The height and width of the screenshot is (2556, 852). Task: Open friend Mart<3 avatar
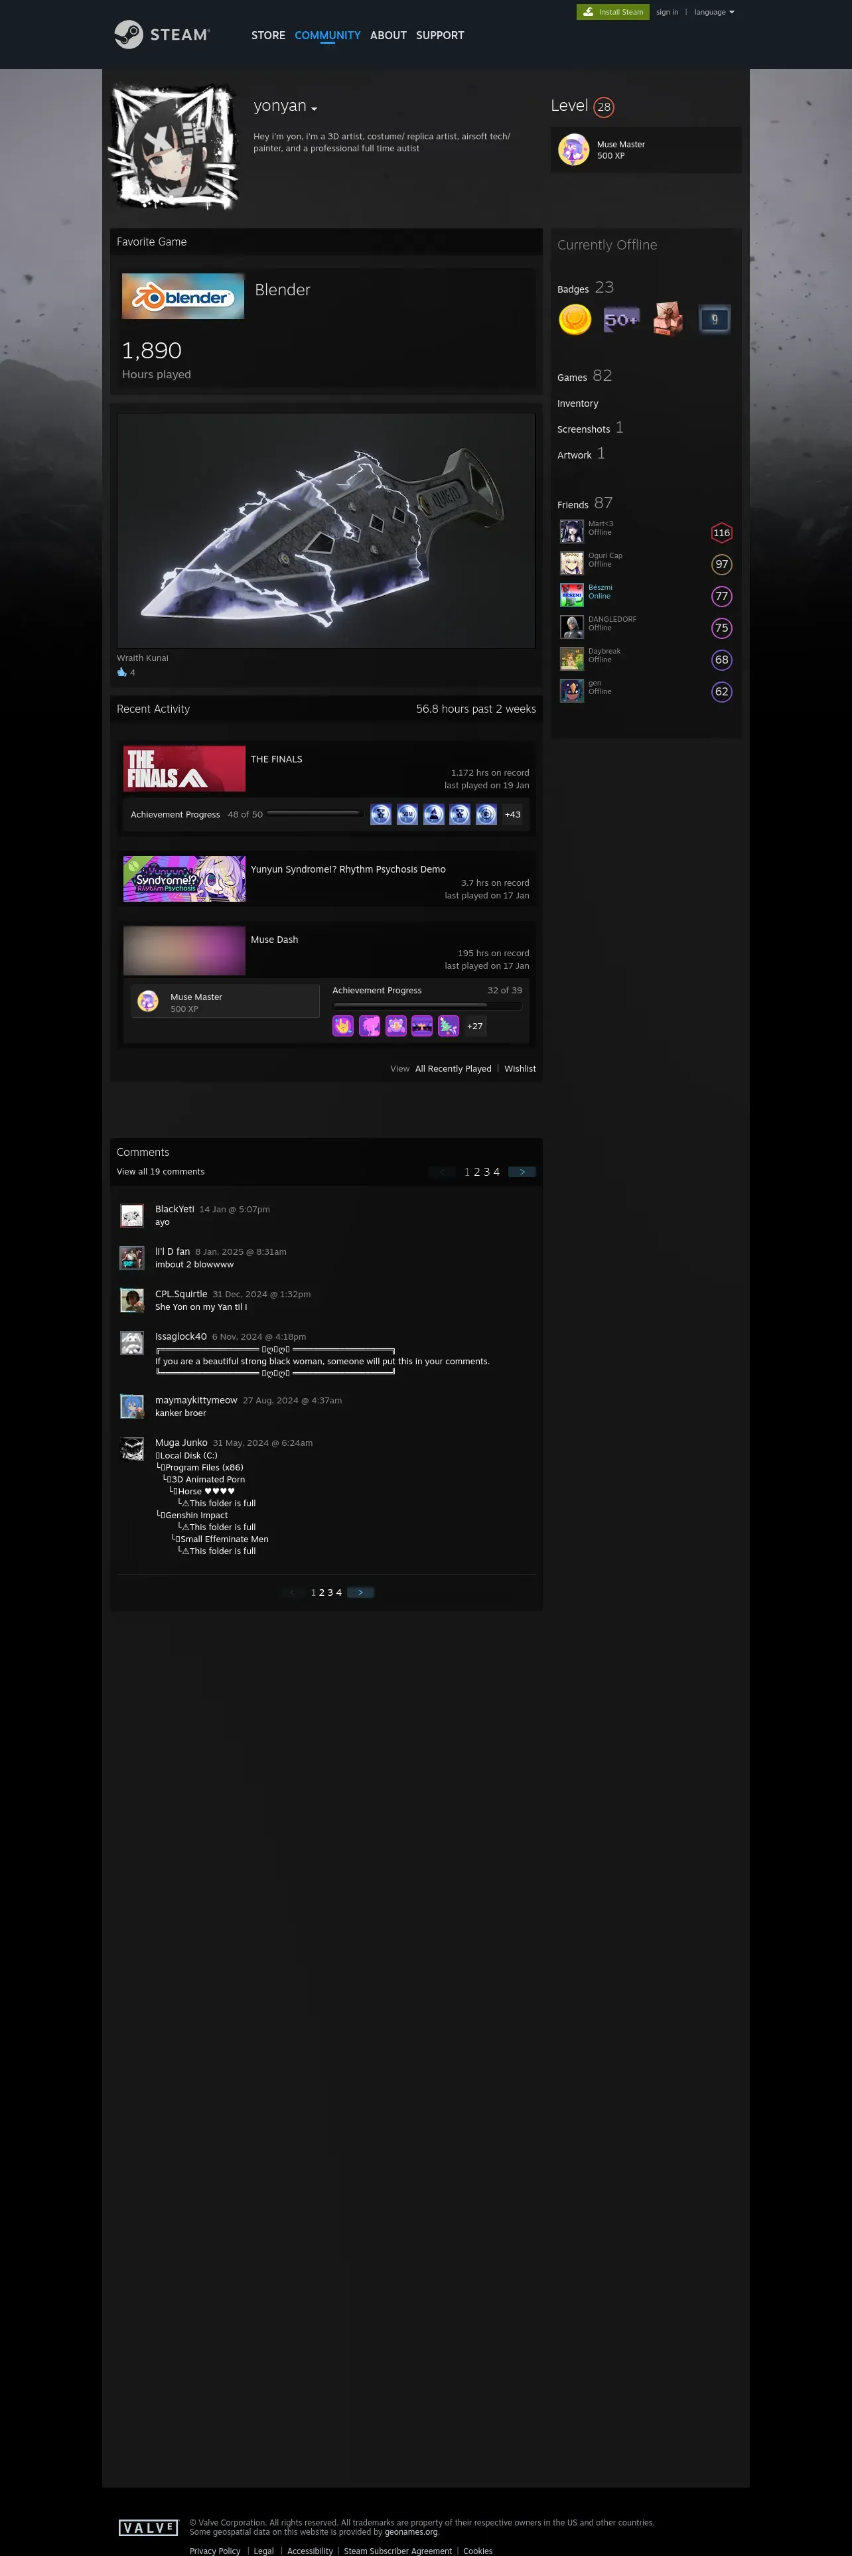(571, 531)
